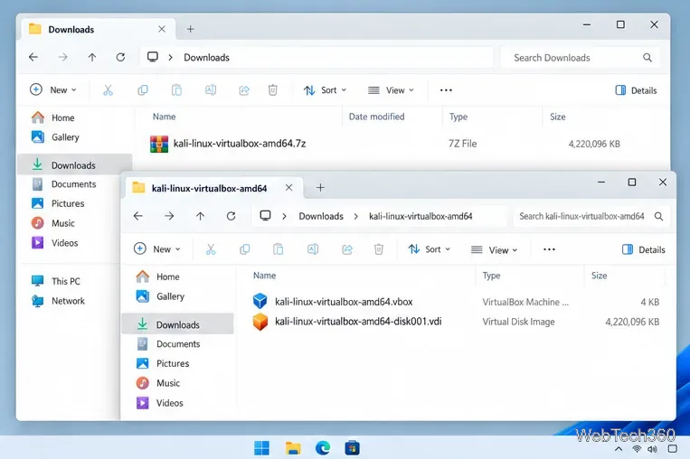Sort by Size column in kali-linux-virtualbox-amd64 window
Screen dimensions: 690x459
(x=599, y=276)
